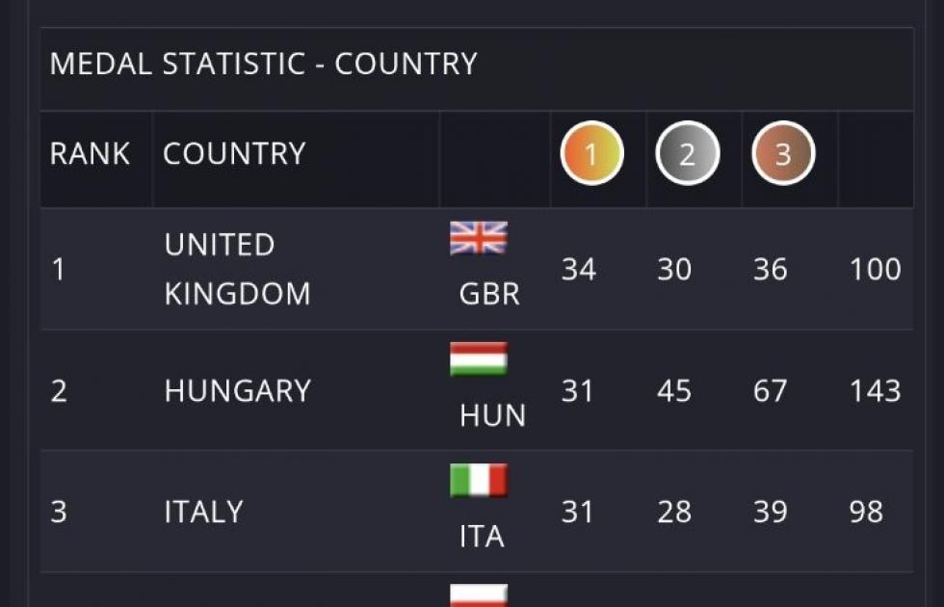Click the RANK column header
This screenshot has height=607, width=944.
(x=90, y=154)
